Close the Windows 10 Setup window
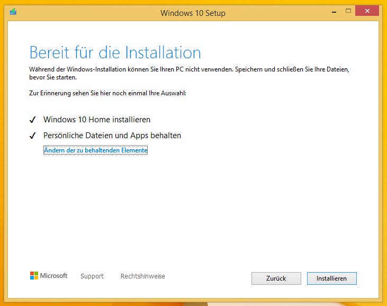The width and height of the screenshot is (387, 306). coord(370,11)
